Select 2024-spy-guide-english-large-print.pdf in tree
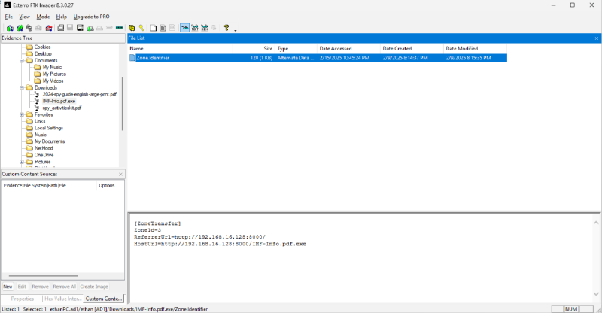This screenshot has height=313, width=602. click(80, 94)
